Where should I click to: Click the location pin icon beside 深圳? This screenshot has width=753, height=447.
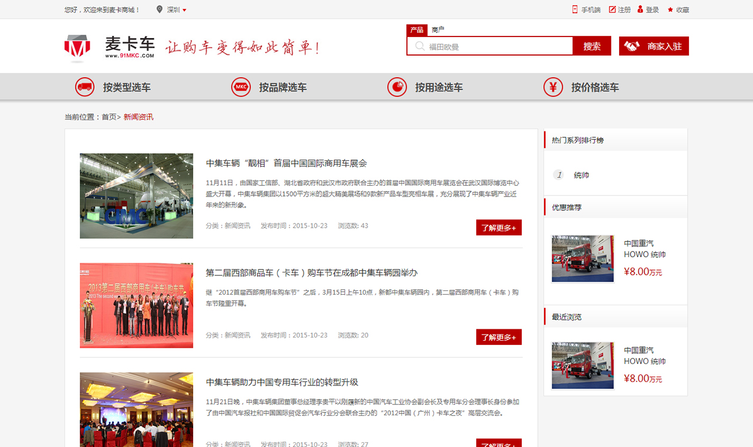coord(159,10)
